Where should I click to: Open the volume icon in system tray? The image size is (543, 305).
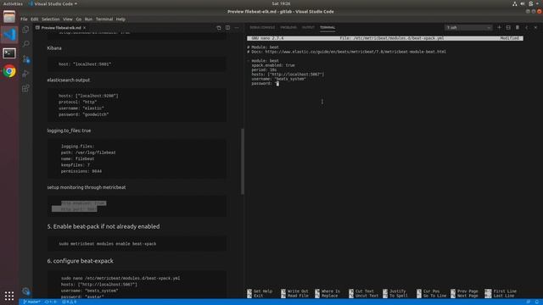click(523, 3)
